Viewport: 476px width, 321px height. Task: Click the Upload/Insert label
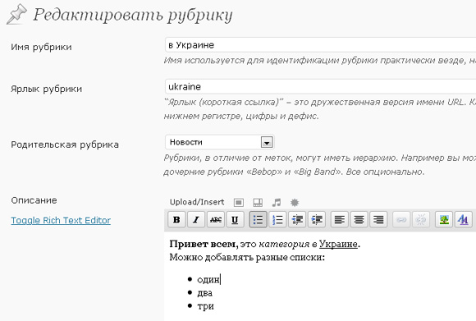[x=197, y=202]
